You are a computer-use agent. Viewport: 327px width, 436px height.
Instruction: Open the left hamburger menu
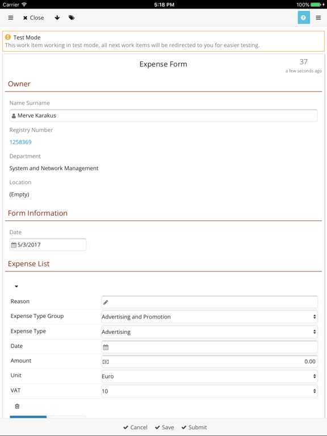click(11, 18)
